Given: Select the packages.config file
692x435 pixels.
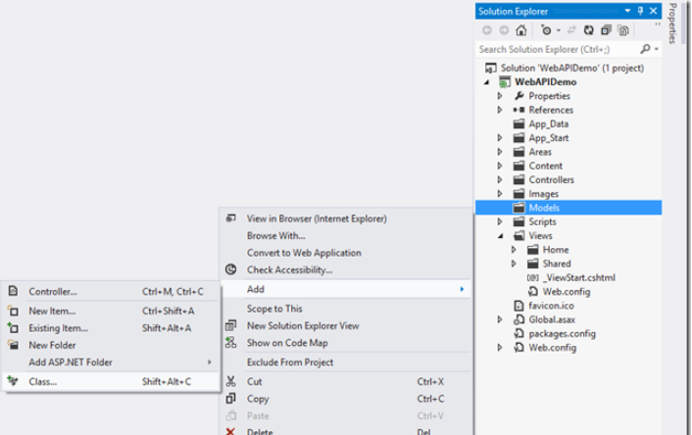Looking at the screenshot, I should pyautogui.click(x=562, y=334).
